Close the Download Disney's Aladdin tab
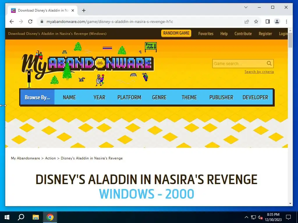The height and width of the screenshot is (223, 298). coord(72,11)
